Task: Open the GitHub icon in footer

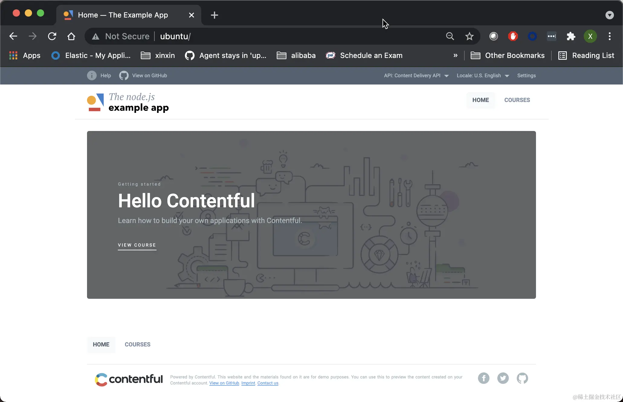Action: click(x=522, y=378)
